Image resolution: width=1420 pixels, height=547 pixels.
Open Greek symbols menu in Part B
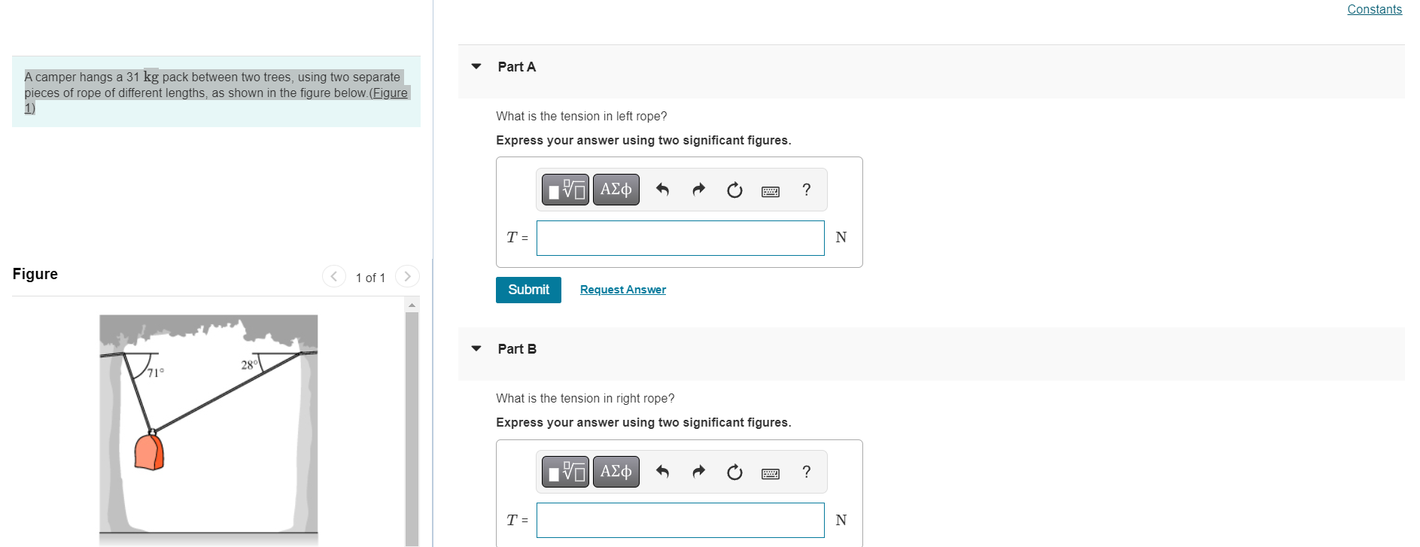click(616, 472)
